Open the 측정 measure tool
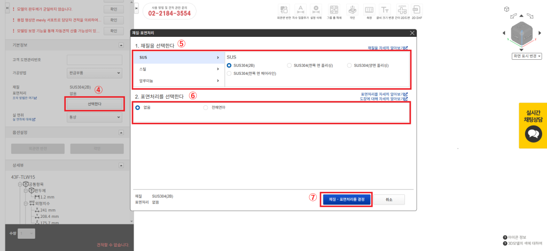The width and height of the screenshot is (547, 251). [x=369, y=9]
